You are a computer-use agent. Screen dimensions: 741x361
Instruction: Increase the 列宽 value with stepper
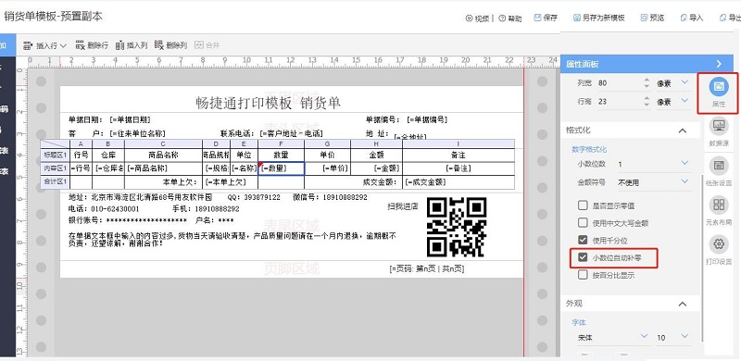click(647, 80)
